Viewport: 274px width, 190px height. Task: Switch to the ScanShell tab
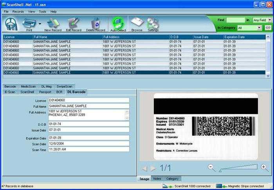27,92
